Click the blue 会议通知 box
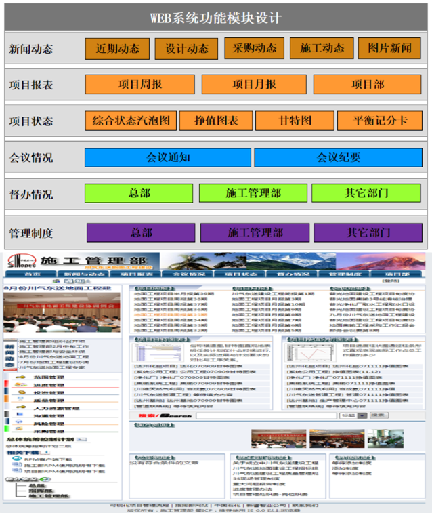This screenshot has height=513, width=432. [x=168, y=158]
